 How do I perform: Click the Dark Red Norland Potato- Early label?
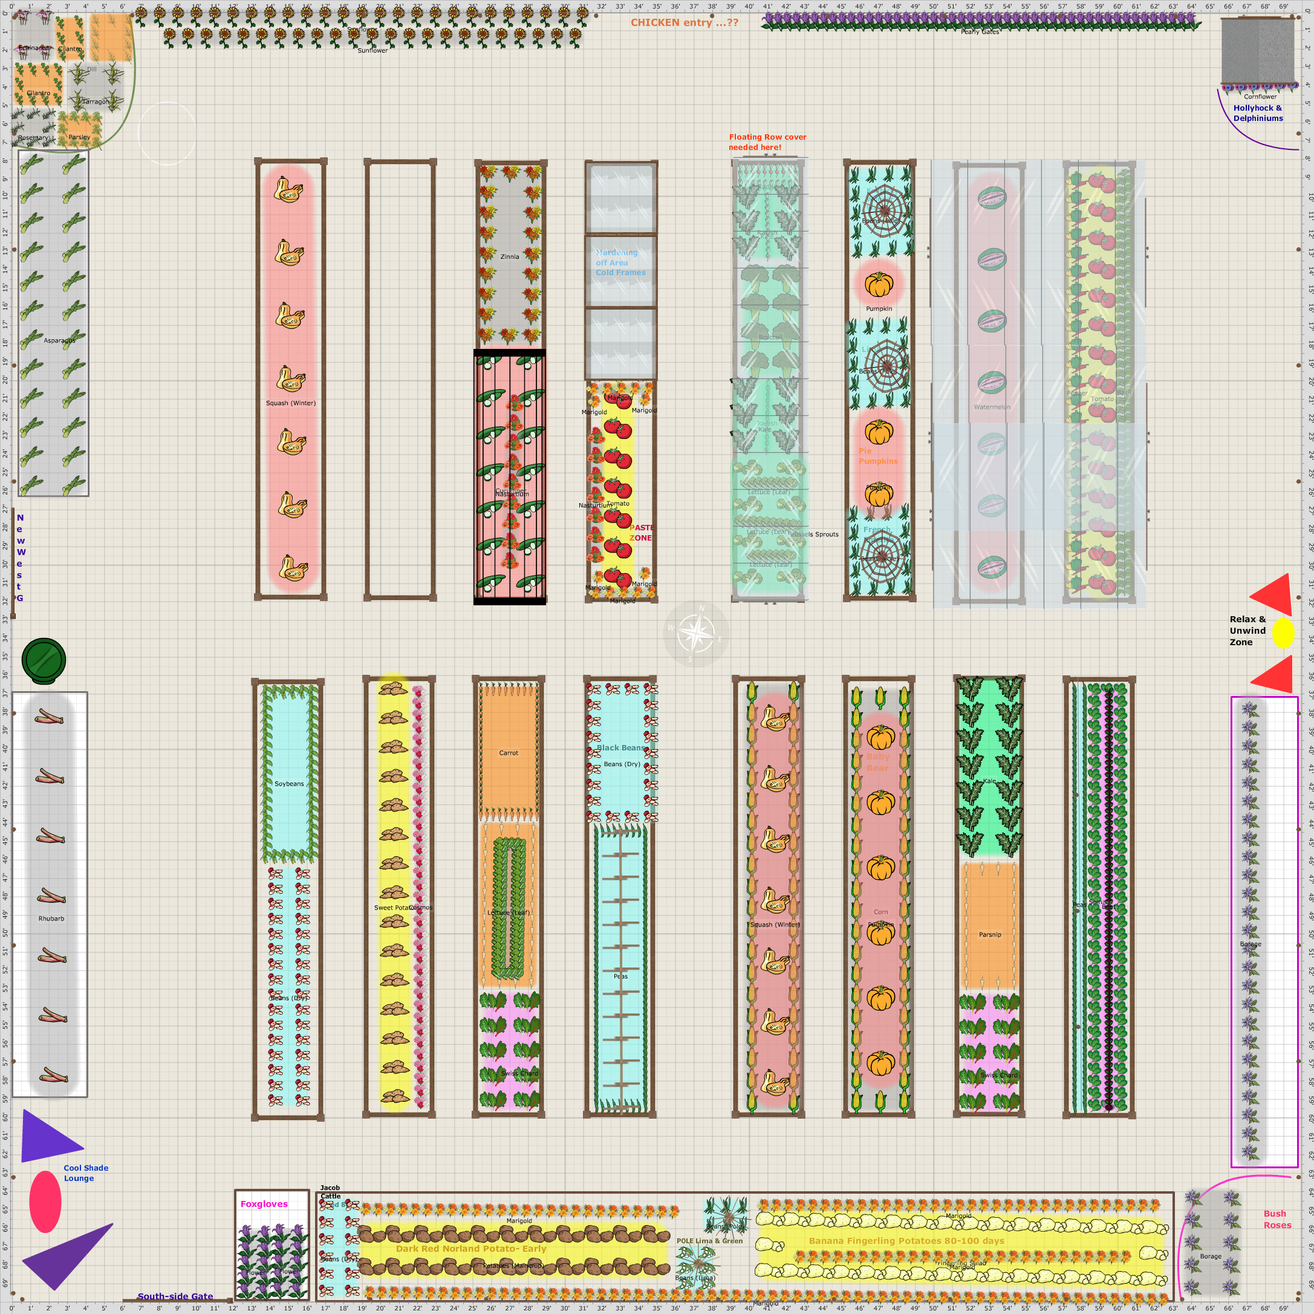click(470, 1249)
